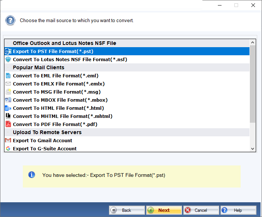Click the Google G-Suite icon
Screen dimensions: 262x217
[8, 148]
